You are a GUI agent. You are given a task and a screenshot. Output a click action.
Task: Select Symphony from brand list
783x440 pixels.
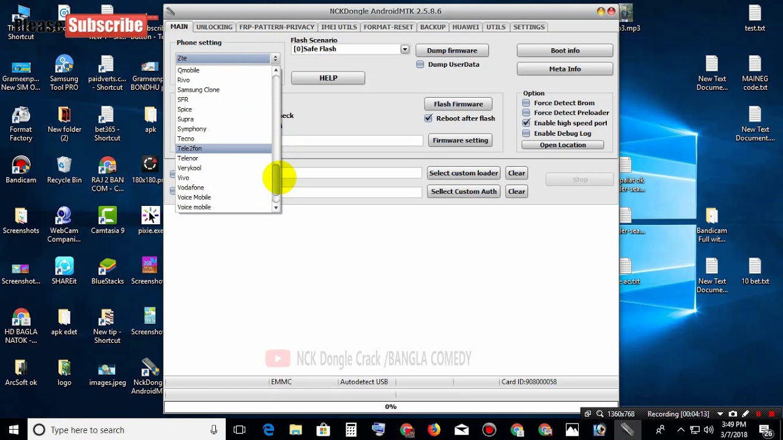pos(223,129)
